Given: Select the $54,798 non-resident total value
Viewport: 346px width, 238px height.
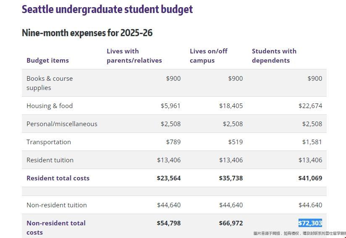Looking at the screenshot, I should (168, 223).
